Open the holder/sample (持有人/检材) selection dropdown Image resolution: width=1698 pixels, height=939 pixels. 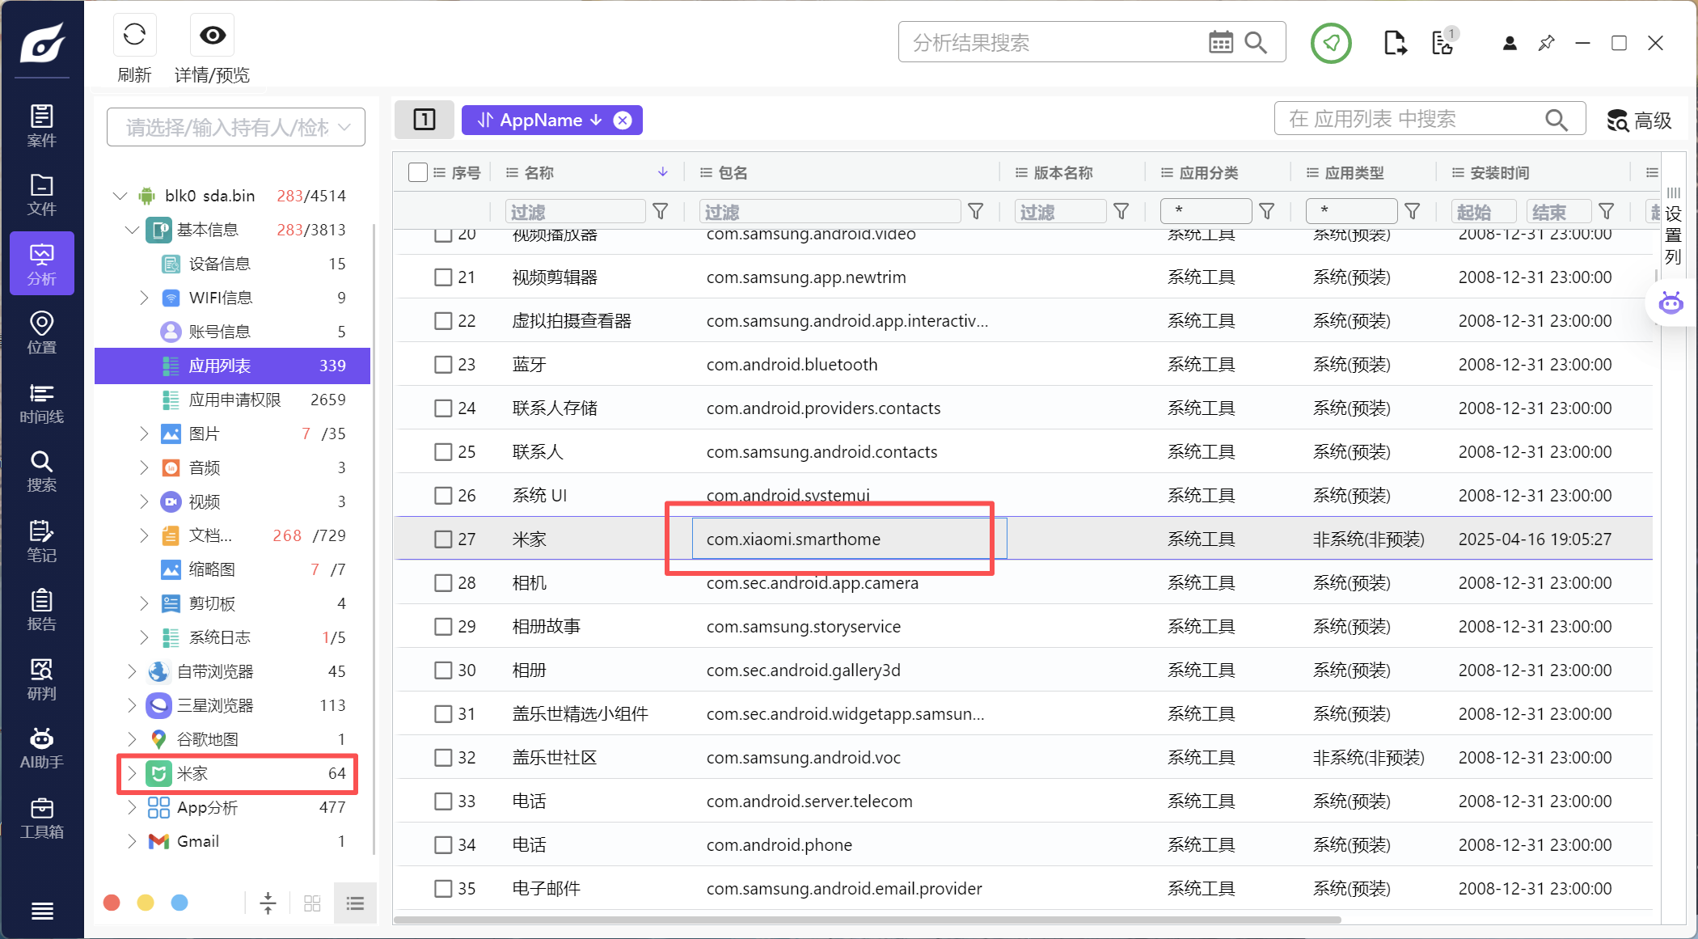click(236, 127)
